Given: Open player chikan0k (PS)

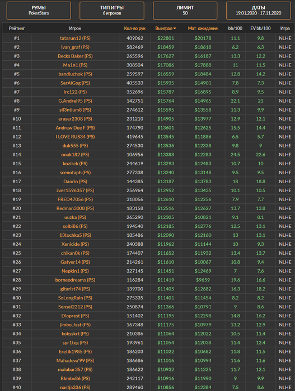Looking at the screenshot, I should (75, 254).
